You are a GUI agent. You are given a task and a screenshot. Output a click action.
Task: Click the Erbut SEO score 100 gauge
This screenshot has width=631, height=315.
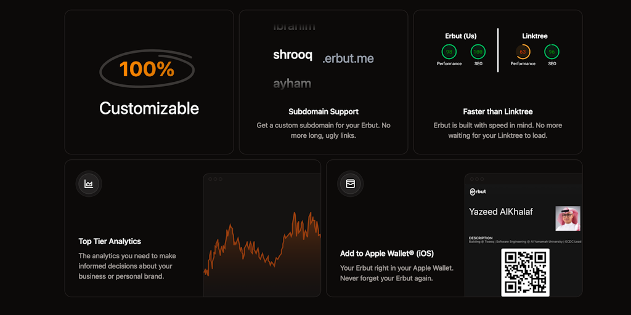478,52
